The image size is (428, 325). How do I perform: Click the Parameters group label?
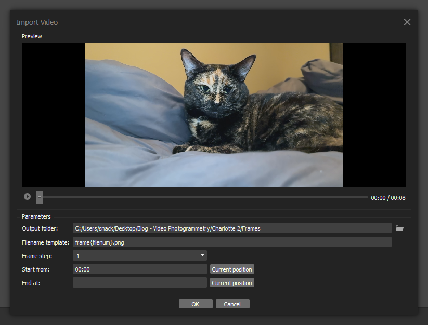(x=36, y=216)
